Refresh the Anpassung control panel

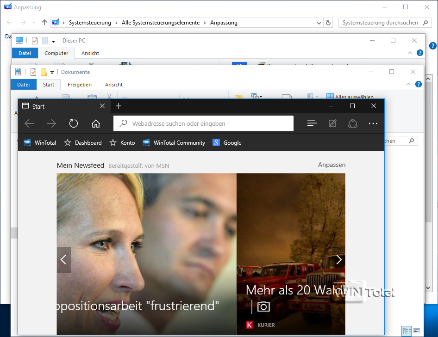328,23
